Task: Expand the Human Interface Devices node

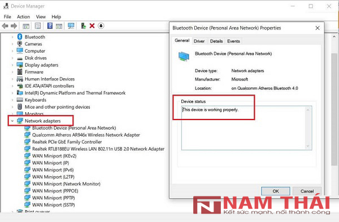Action: click(12, 79)
